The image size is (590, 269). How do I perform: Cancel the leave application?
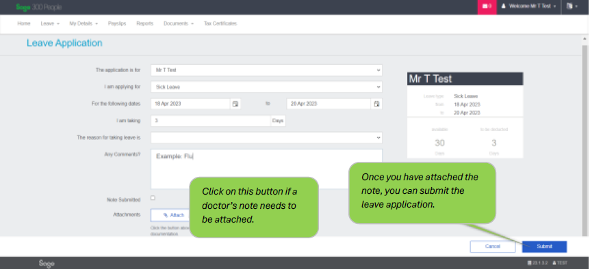click(x=493, y=246)
